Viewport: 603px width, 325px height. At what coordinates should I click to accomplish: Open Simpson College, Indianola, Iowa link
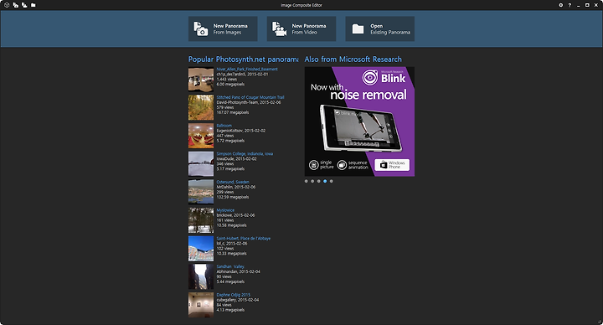pyautogui.click(x=245, y=154)
